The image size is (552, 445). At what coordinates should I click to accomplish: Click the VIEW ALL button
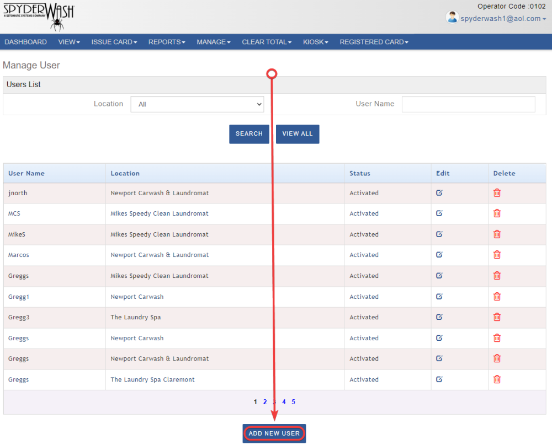point(298,133)
